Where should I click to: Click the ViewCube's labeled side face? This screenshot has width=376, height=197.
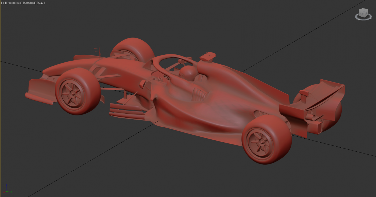[x=362, y=14]
